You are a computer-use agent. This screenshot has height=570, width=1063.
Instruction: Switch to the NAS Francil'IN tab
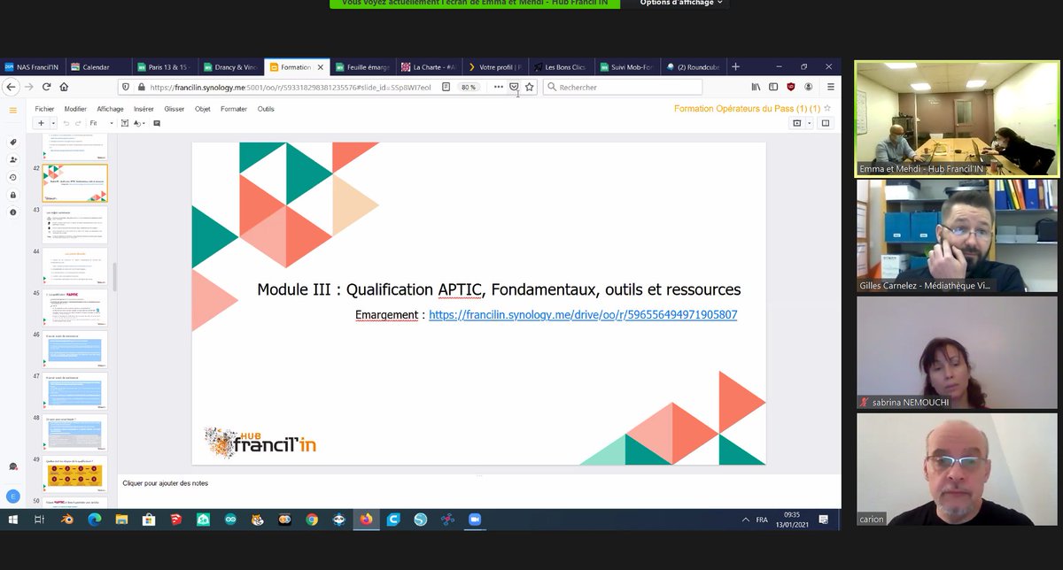[x=34, y=66]
